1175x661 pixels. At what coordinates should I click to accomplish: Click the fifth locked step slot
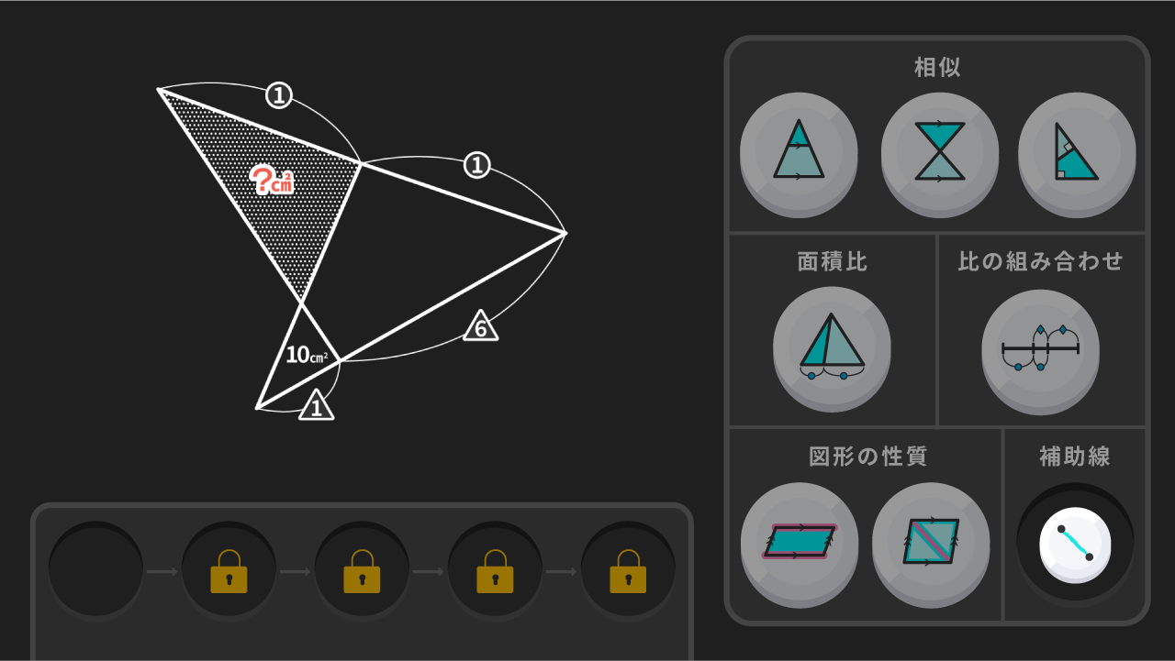pyautogui.click(x=628, y=570)
